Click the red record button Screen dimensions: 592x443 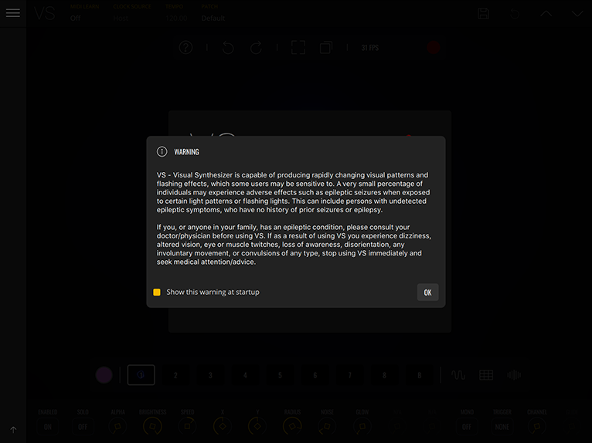click(434, 48)
